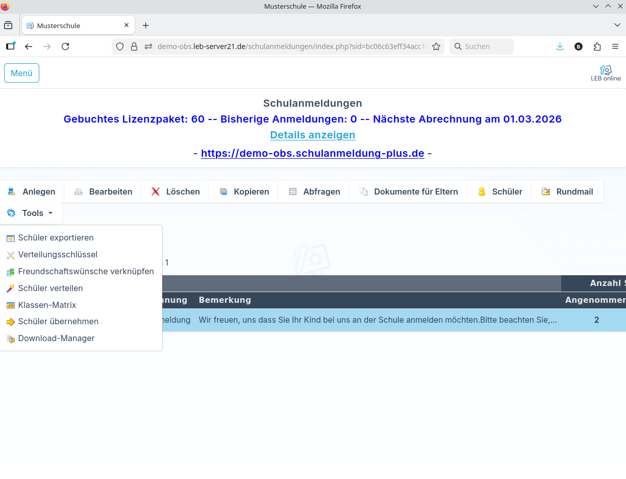Follow the demo-obs.schulanmeldung-plus.de link

point(312,153)
